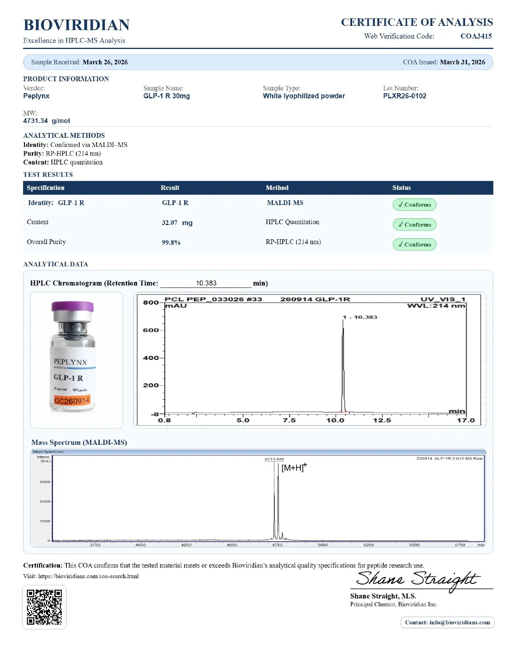
Task: Click the web verification code COA3415
Action: pos(476,36)
